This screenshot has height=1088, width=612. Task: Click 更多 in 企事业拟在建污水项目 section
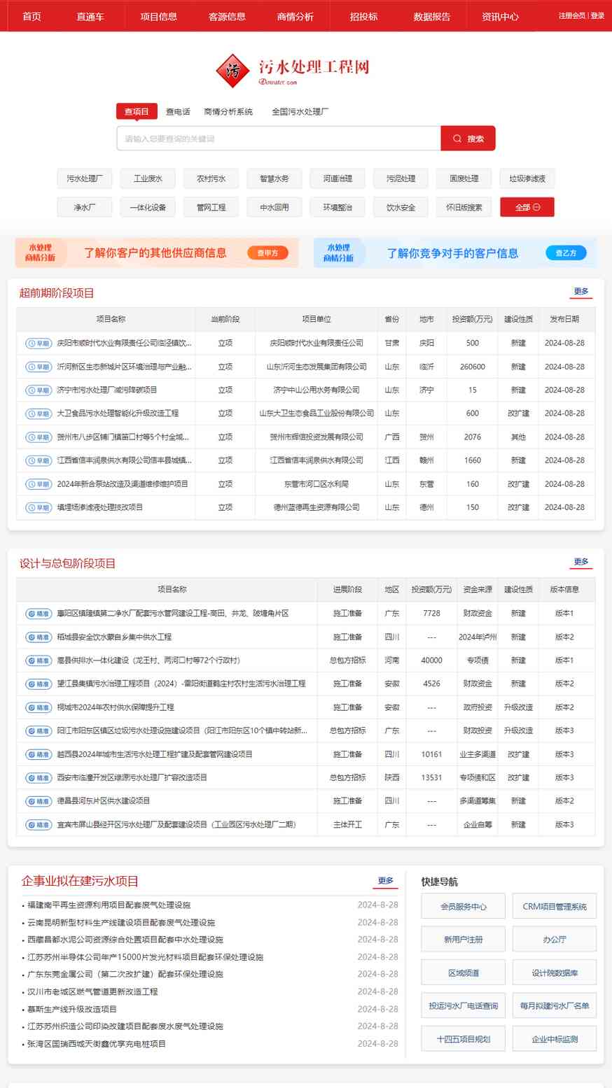pyautogui.click(x=386, y=881)
